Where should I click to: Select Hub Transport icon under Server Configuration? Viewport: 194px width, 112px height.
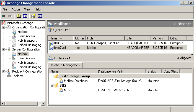coord(14,63)
